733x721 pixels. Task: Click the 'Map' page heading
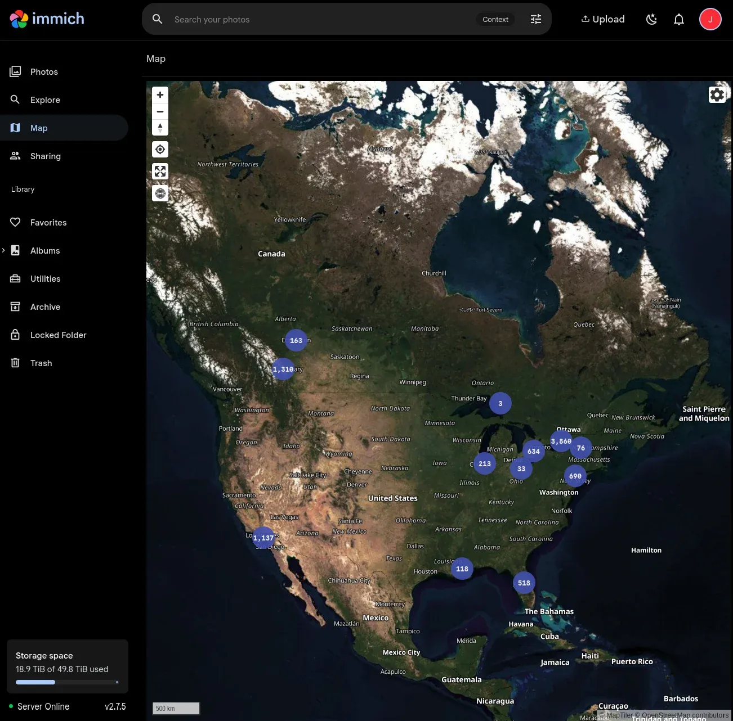(156, 58)
